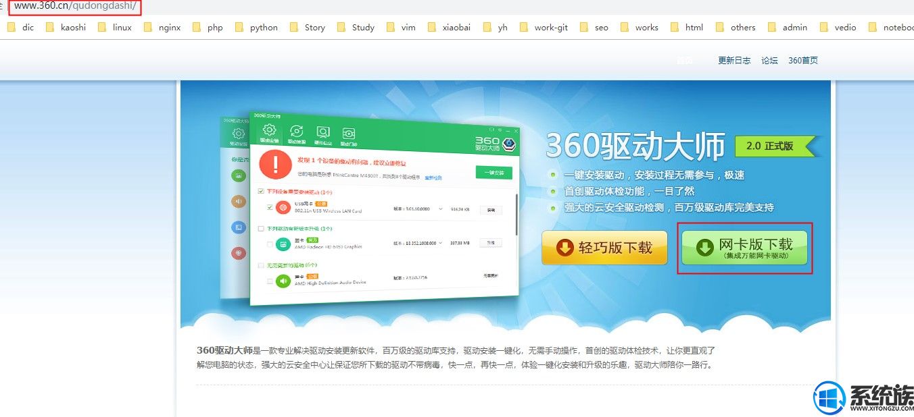Expand the seo bookmark folder
Viewport: 914px width, 417px height.
click(594, 28)
